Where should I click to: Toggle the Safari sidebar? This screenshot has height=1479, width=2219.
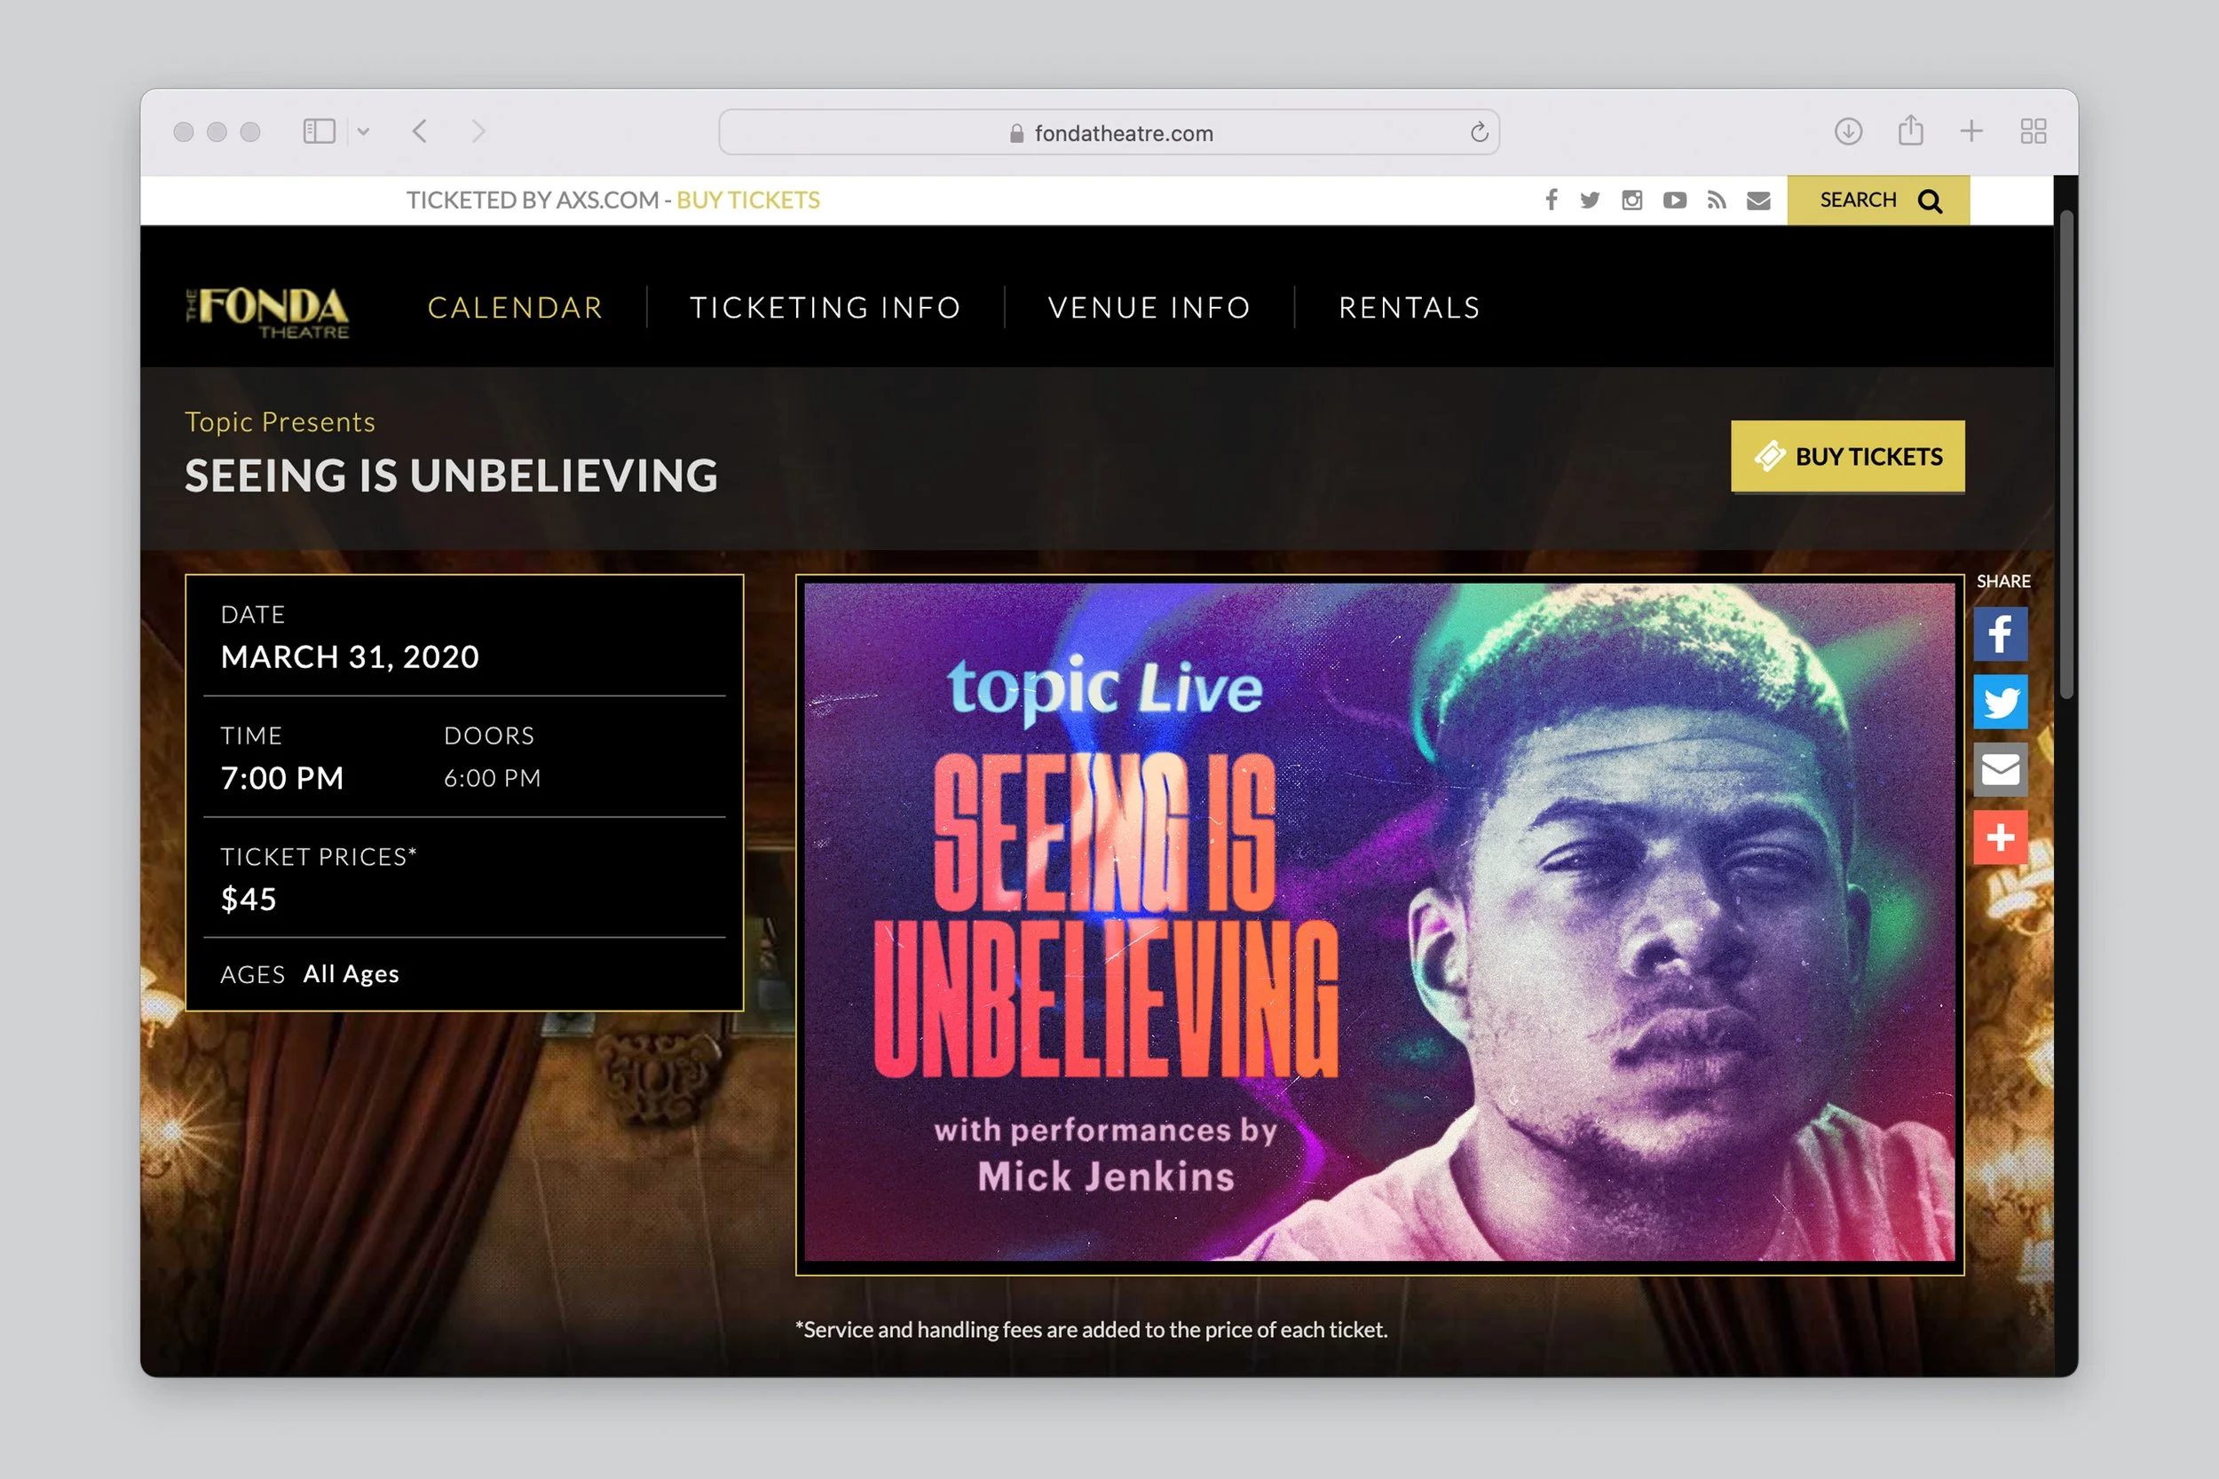tap(319, 132)
